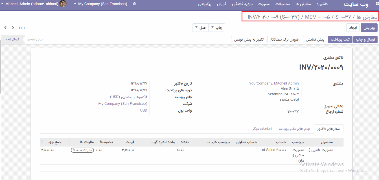Click ثبت پرداخت register payment button
379x180 pixels.
click(x=340, y=40)
